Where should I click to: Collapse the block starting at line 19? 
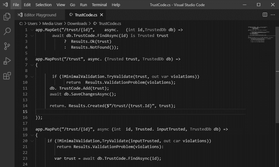(32, 135)
